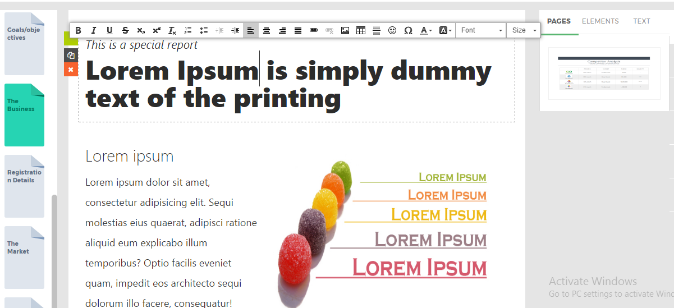Open the Goals/objectives section in sidebar
The image size is (674, 308).
(x=24, y=43)
